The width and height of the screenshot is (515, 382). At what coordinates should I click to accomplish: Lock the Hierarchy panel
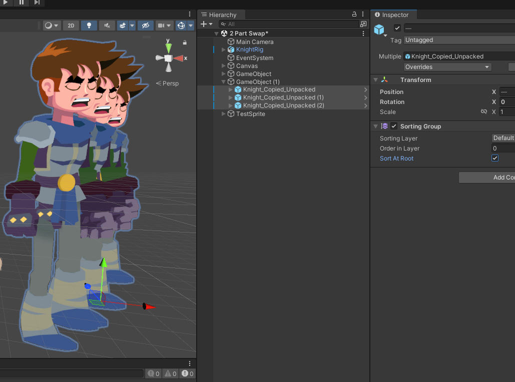click(354, 14)
